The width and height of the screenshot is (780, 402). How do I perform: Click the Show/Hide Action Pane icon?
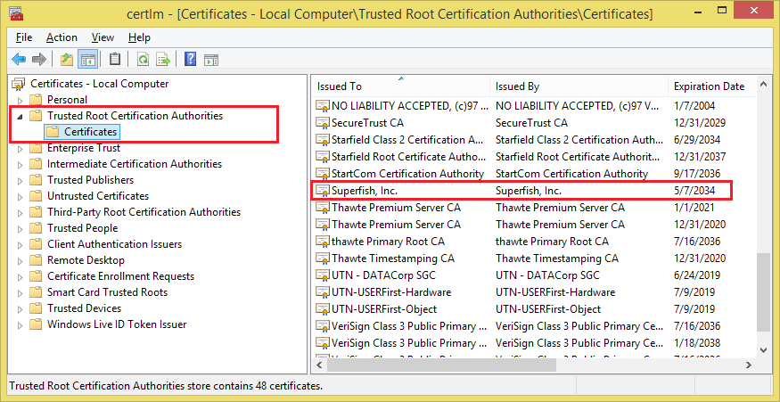[211, 60]
